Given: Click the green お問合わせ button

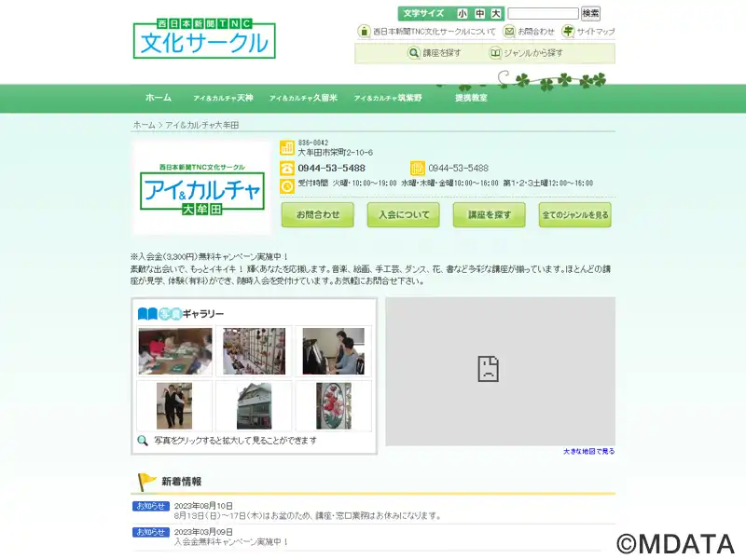Looking at the screenshot, I should click(318, 215).
